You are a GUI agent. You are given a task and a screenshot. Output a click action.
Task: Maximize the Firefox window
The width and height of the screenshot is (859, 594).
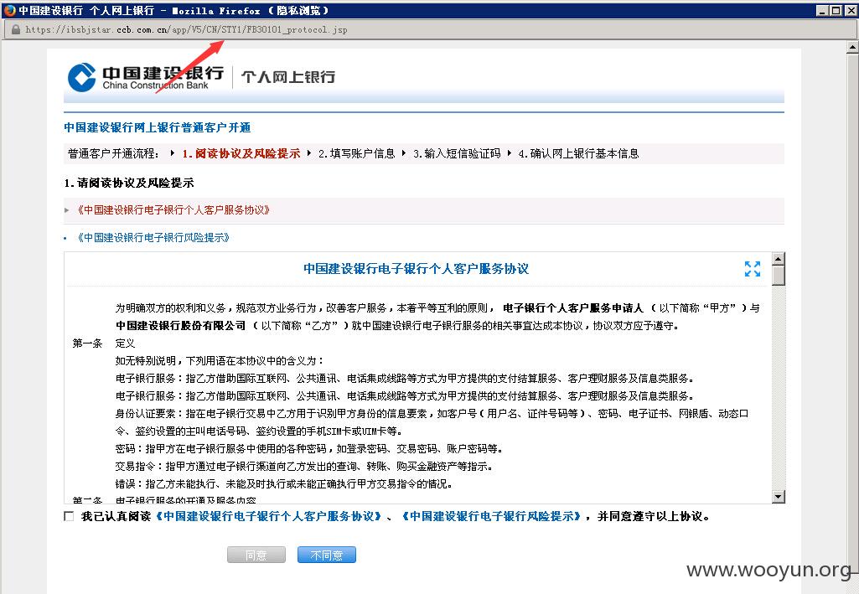point(836,10)
